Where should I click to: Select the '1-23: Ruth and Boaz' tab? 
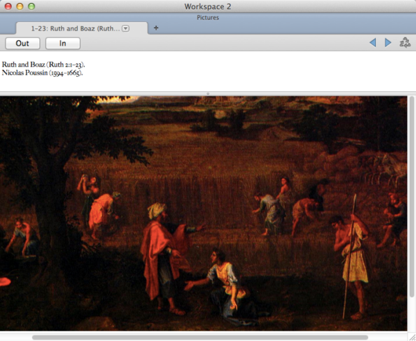pos(82,28)
